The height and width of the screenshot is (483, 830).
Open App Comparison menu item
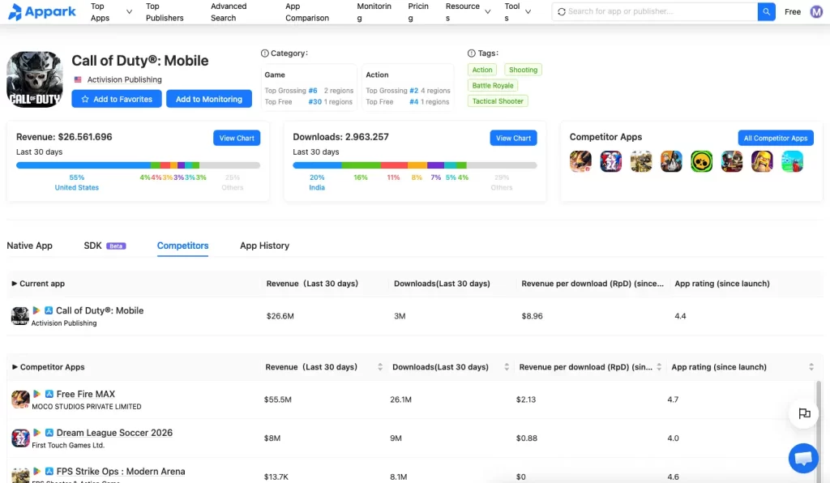(x=307, y=11)
